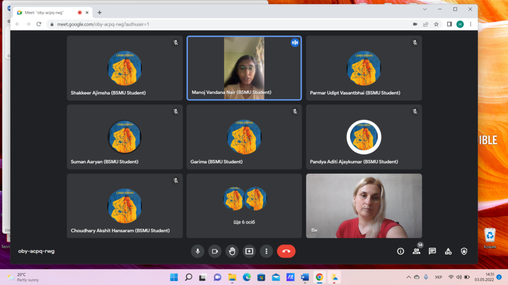Open the Activities panel
The image size is (508, 285).
(x=448, y=251)
